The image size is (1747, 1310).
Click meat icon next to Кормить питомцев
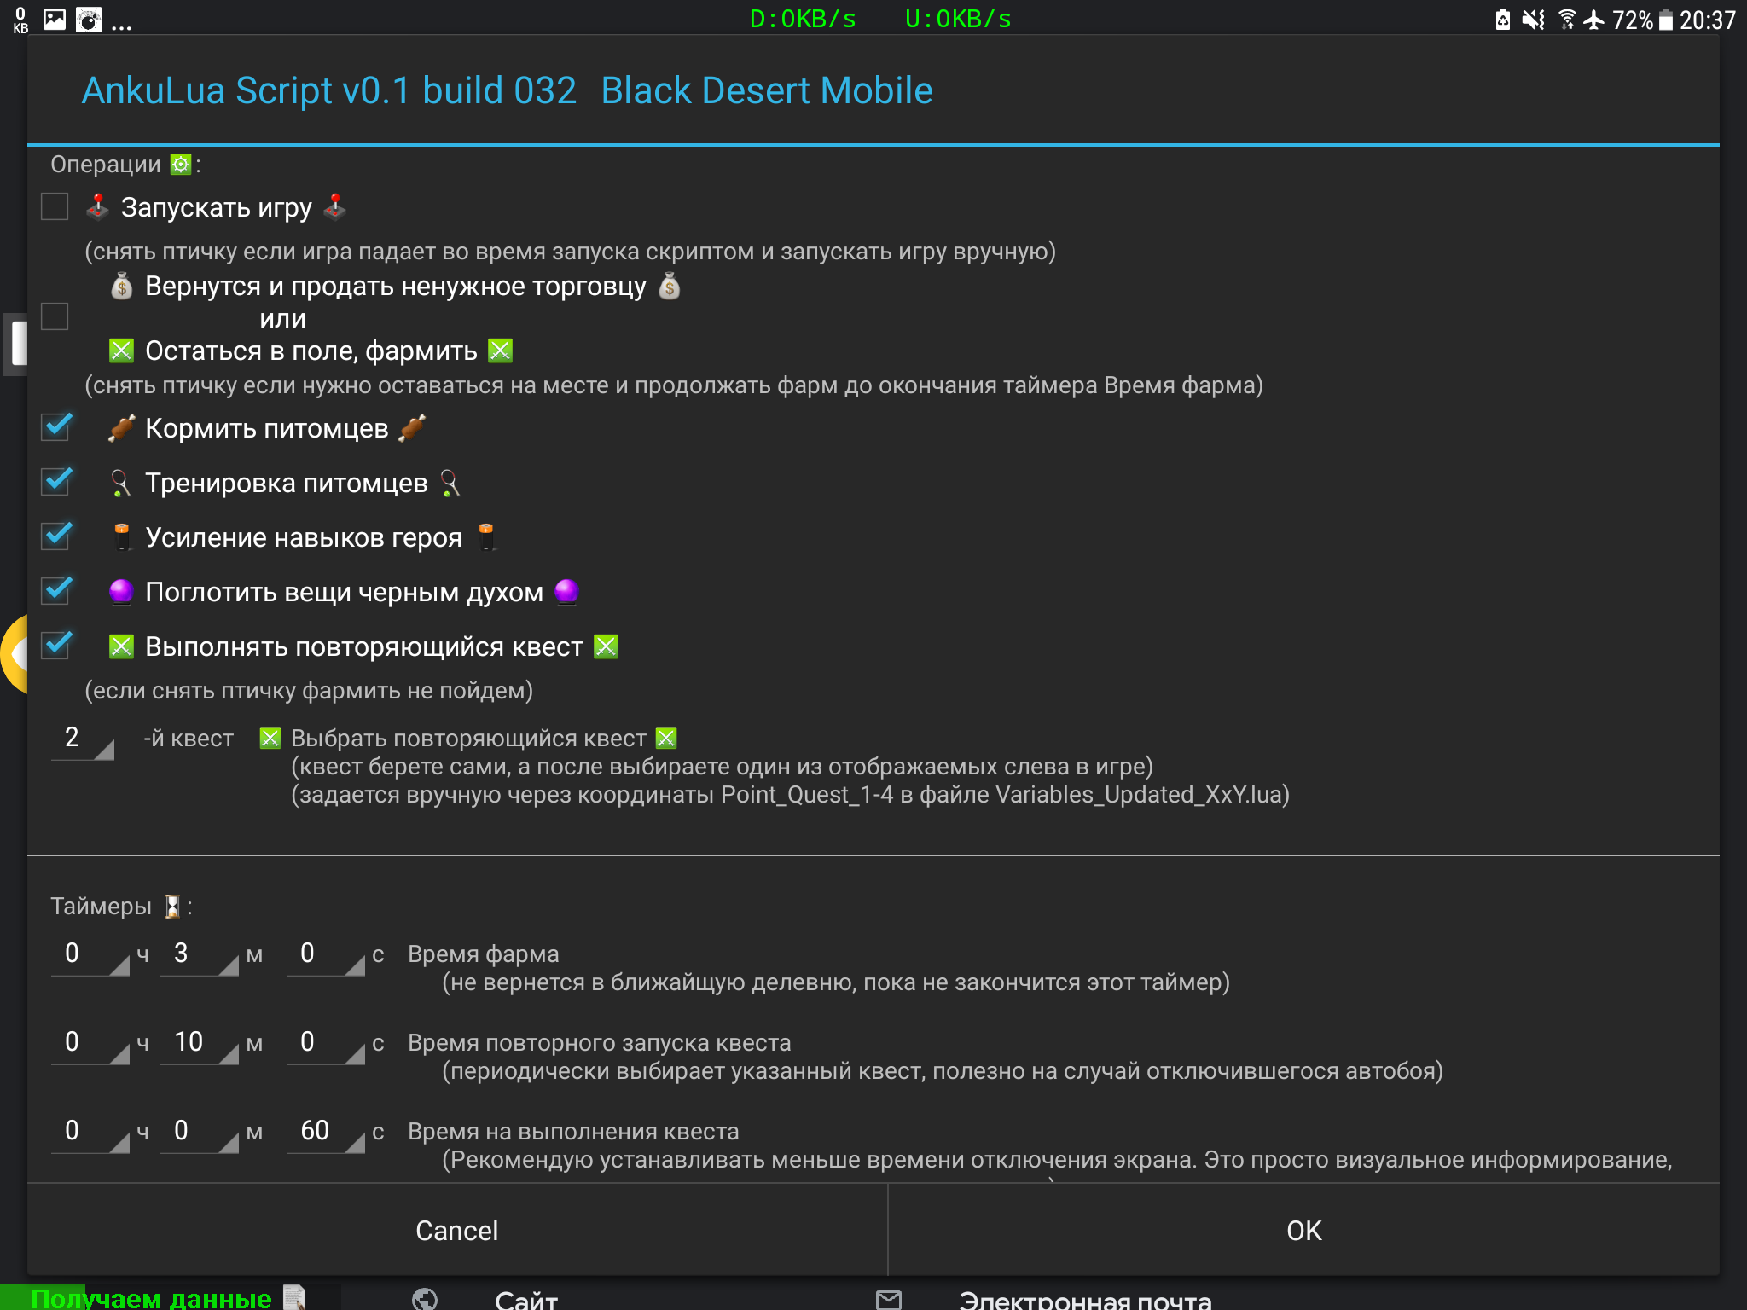tap(121, 428)
